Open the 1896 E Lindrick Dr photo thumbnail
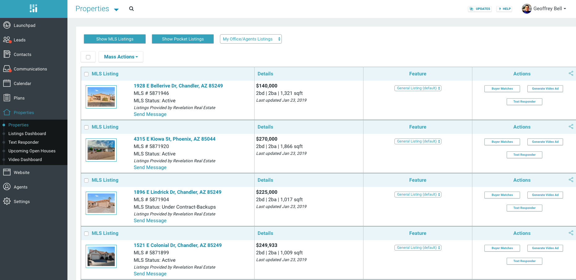Viewport: 576px width, 280px height. pyautogui.click(x=101, y=203)
